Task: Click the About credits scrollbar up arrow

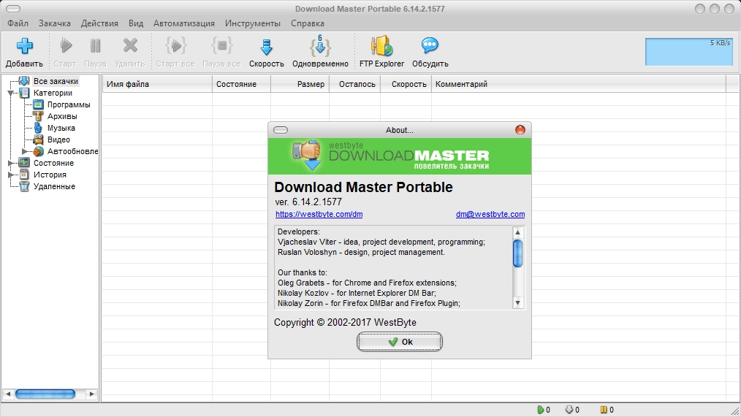Action: [518, 232]
